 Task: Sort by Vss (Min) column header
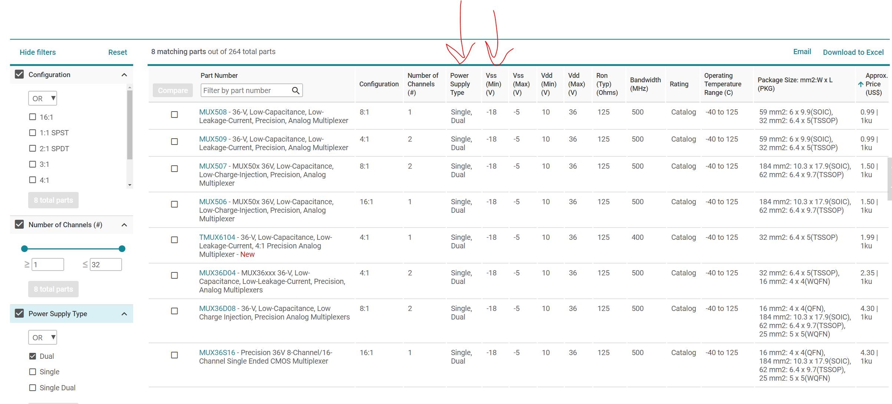click(x=493, y=84)
